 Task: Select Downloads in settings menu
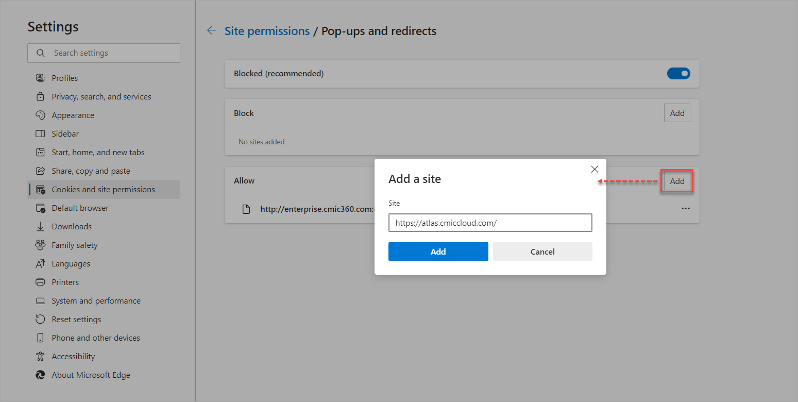point(72,227)
